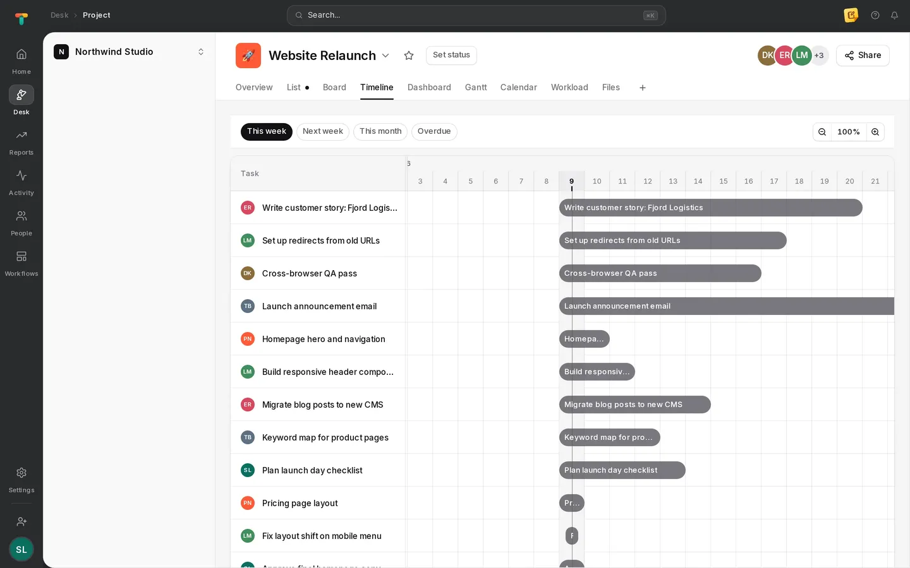Switch to the Workload tab
The image size is (910, 568).
[x=569, y=87]
